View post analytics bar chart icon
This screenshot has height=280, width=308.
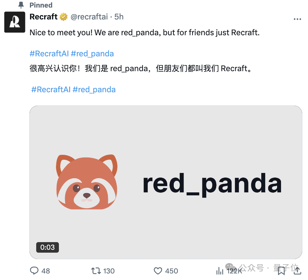click(x=219, y=271)
